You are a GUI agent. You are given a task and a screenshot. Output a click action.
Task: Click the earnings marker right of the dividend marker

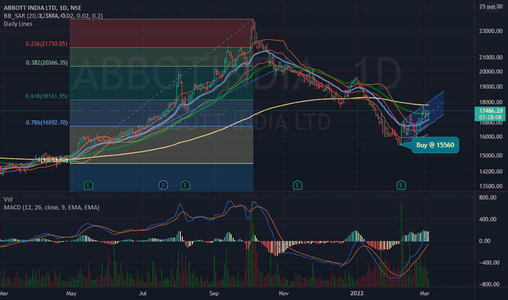coord(185,185)
